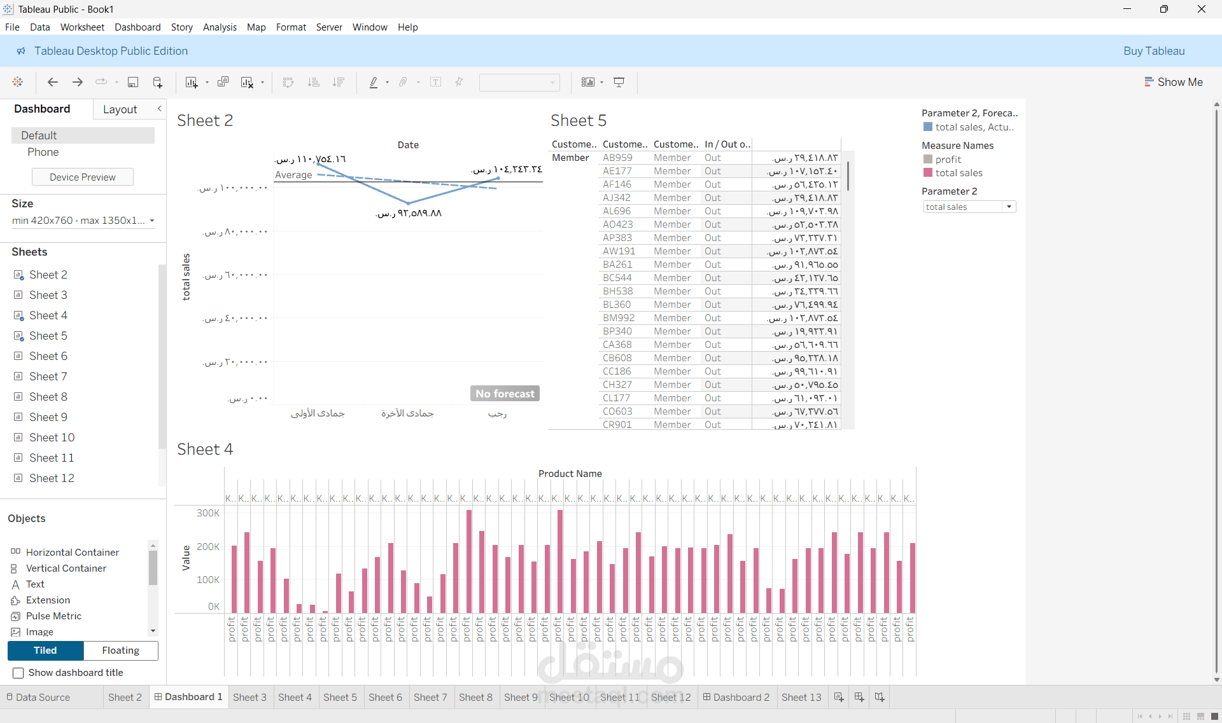This screenshot has height=723, width=1222.
Task: Click the New Worksheet toolbar icon
Action: [191, 82]
